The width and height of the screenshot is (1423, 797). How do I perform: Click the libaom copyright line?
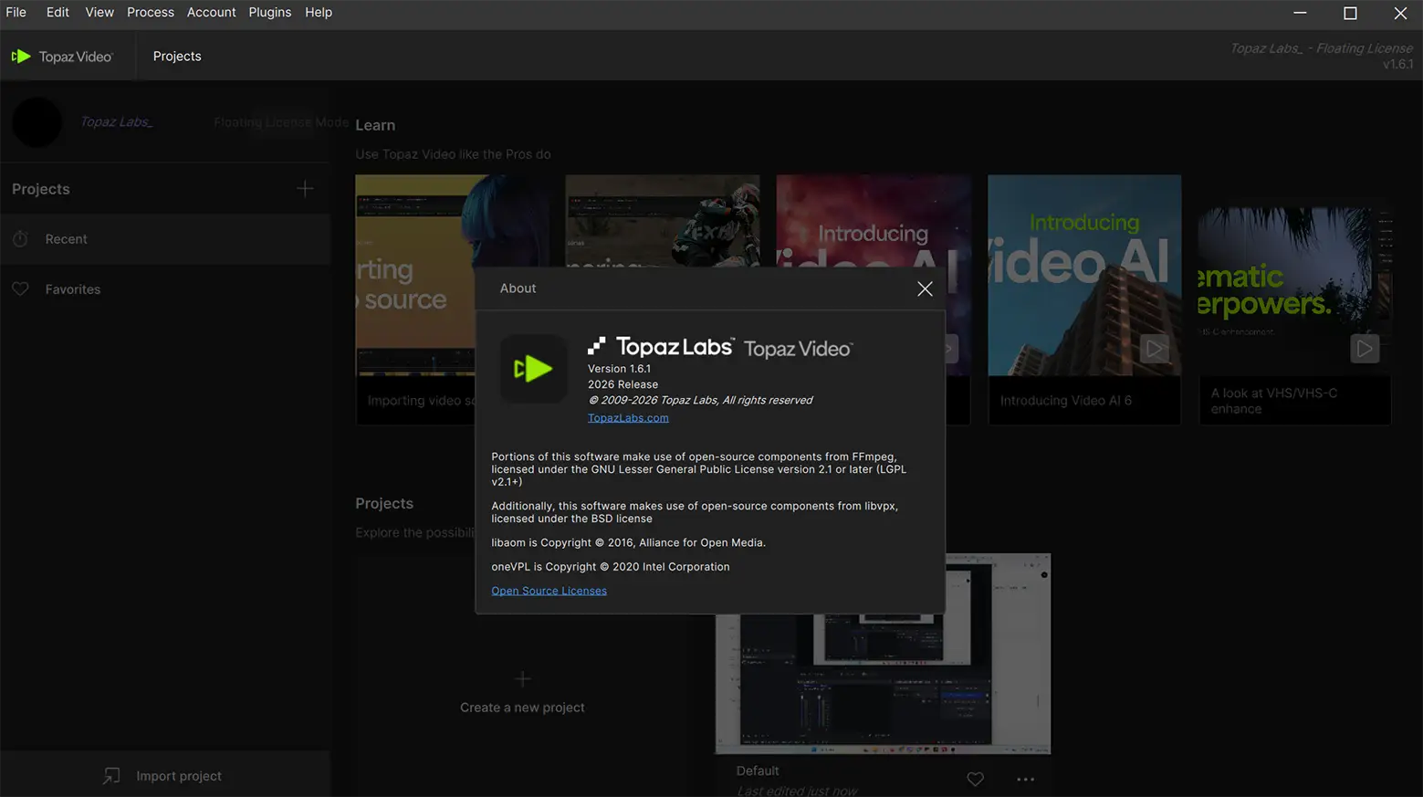pos(628,543)
